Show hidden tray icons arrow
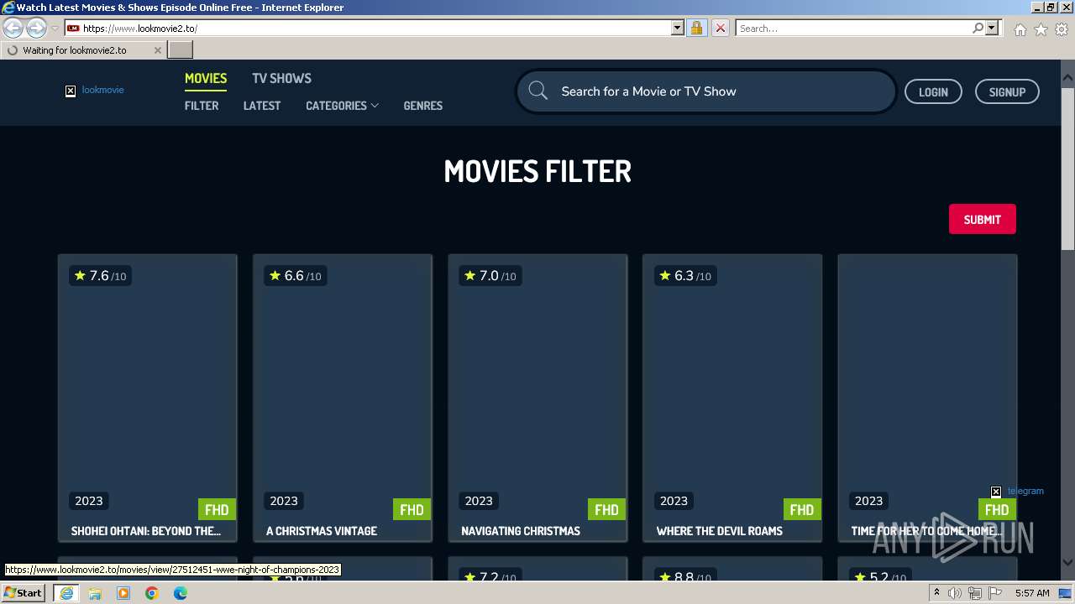1075x604 pixels. click(x=936, y=593)
